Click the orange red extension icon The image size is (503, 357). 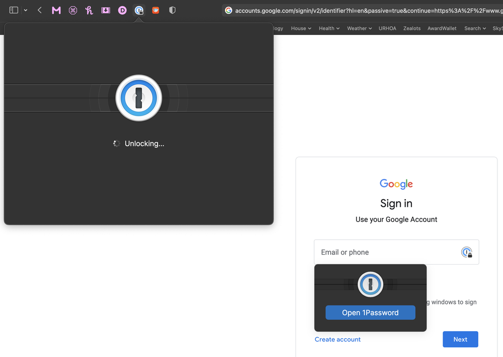pyautogui.click(x=156, y=10)
